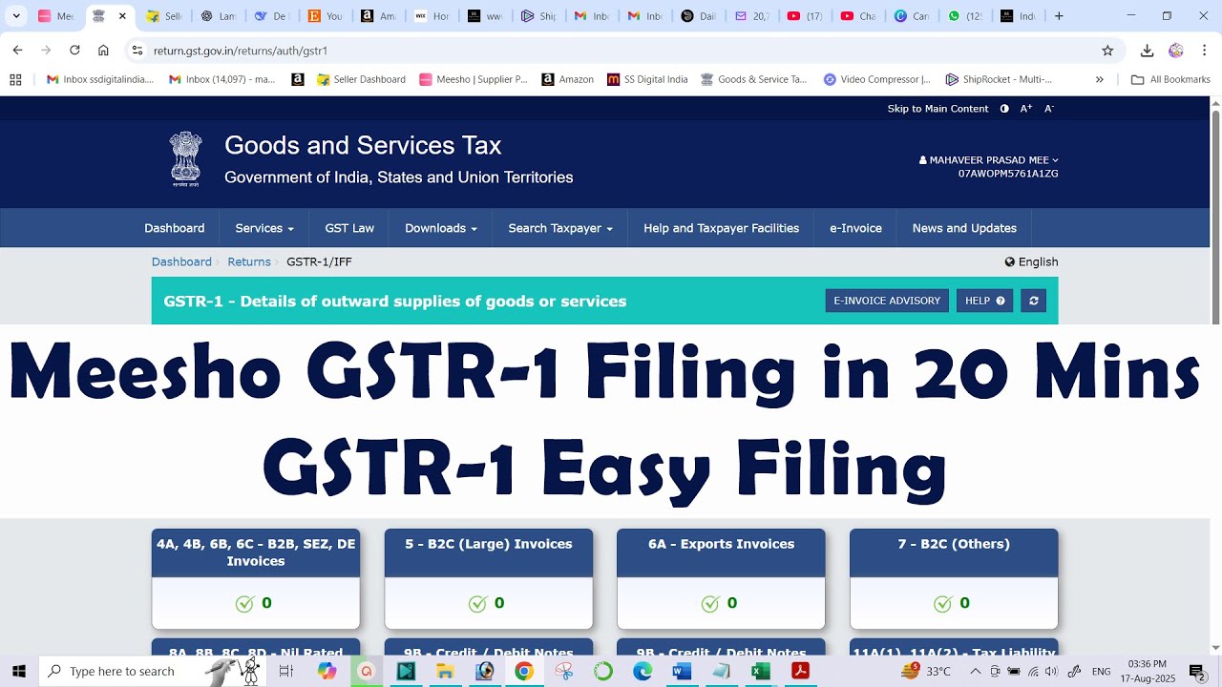
Task: Open the Chrome three-dot menu
Action: [x=1205, y=51]
